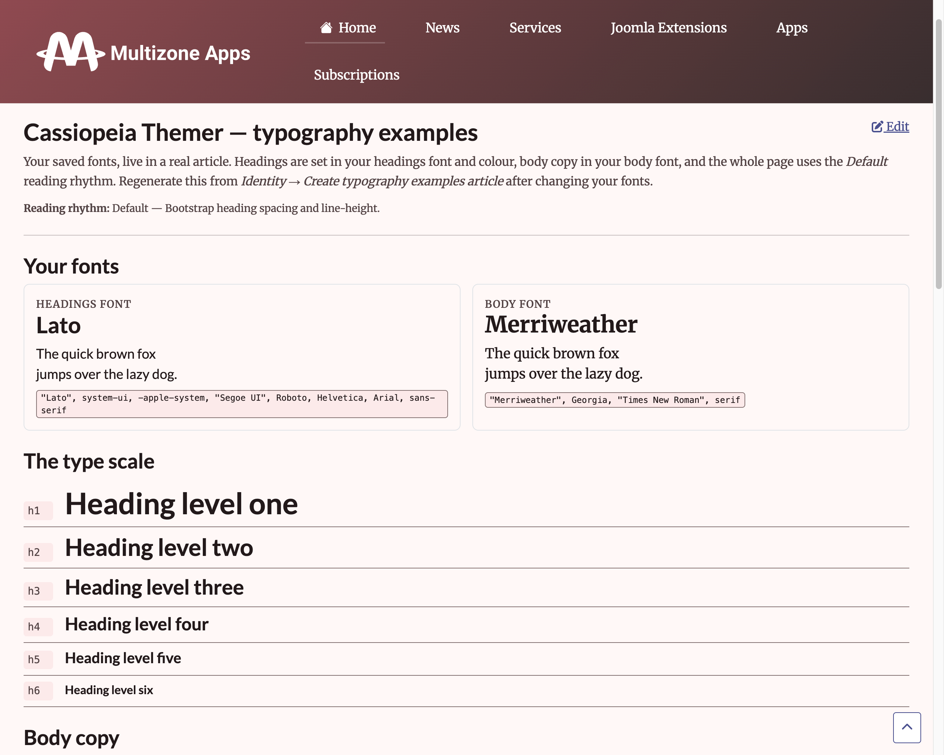Click the h6 tag badge
This screenshot has height=755, width=944.
pyautogui.click(x=38, y=690)
